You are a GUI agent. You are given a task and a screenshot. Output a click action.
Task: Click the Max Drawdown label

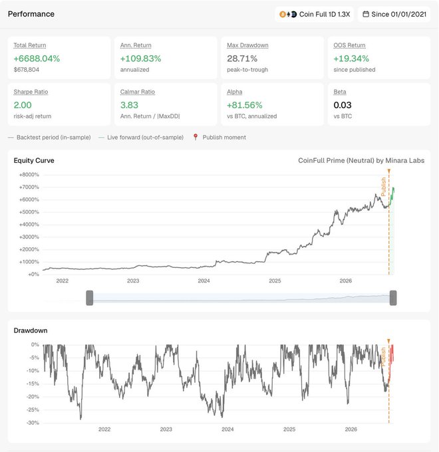[247, 45]
